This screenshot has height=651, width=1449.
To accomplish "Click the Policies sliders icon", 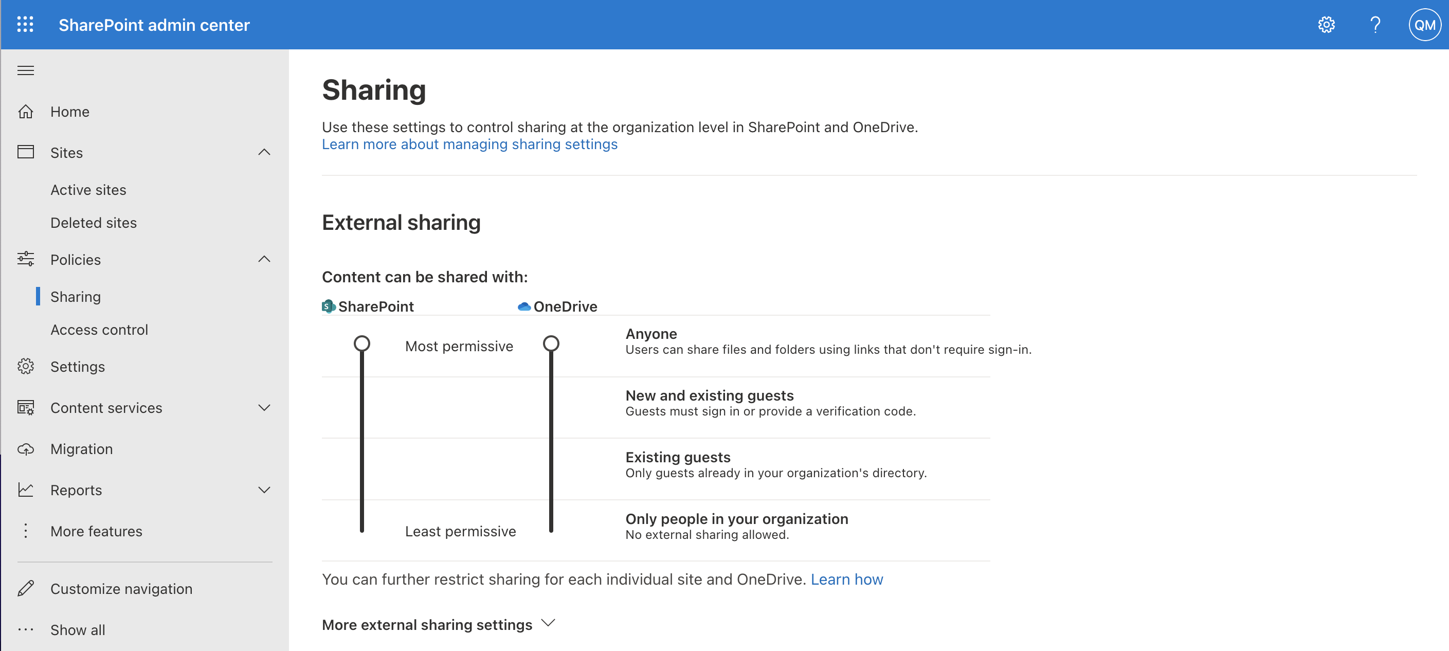I will pyautogui.click(x=25, y=259).
